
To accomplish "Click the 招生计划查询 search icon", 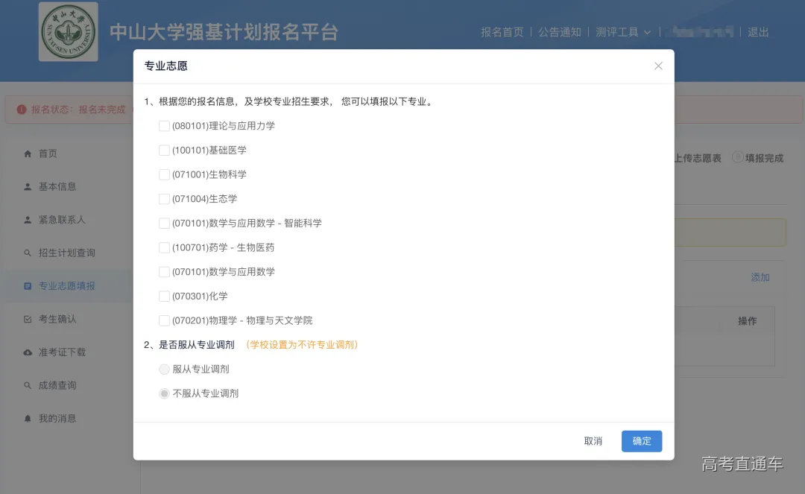I will (x=29, y=253).
